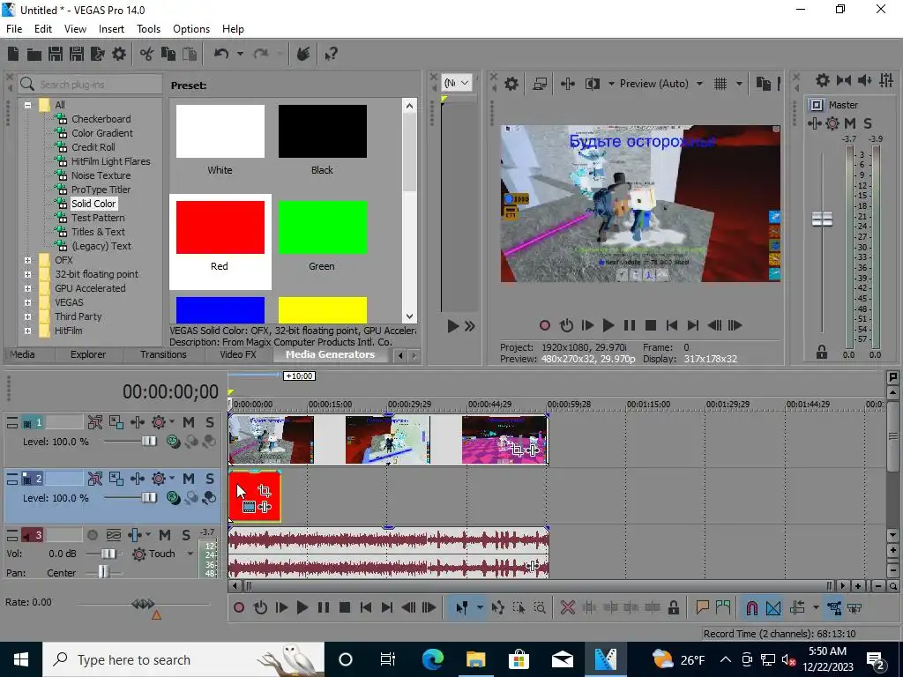Click the What's This help icon
This screenshot has width=903, height=677.
332,54
